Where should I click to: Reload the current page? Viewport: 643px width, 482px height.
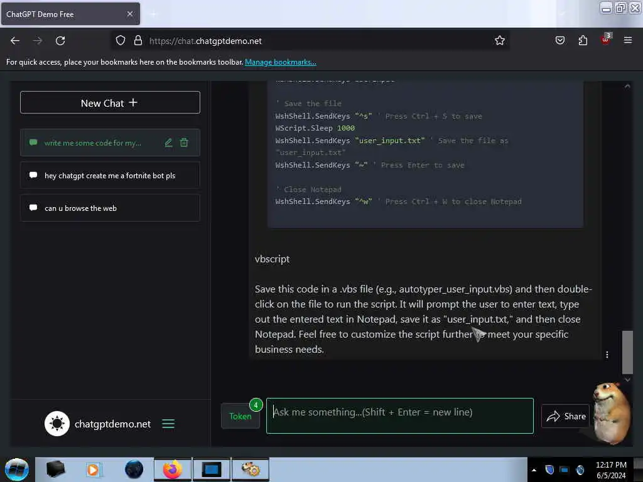click(x=60, y=41)
